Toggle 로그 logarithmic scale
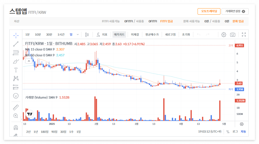 coord(235,132)
